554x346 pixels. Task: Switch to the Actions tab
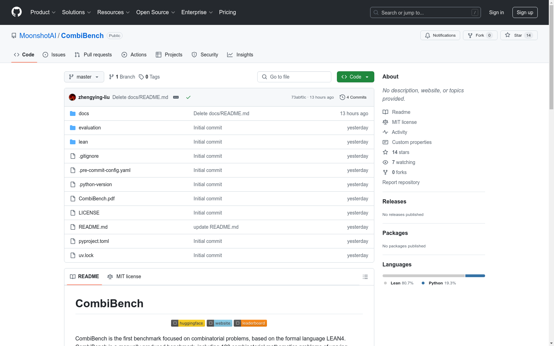[134, 55]
